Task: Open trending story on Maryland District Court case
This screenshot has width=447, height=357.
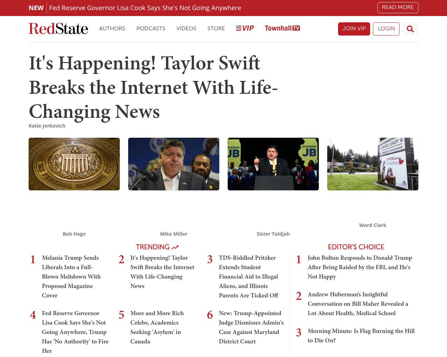Action: coord(251,327)
